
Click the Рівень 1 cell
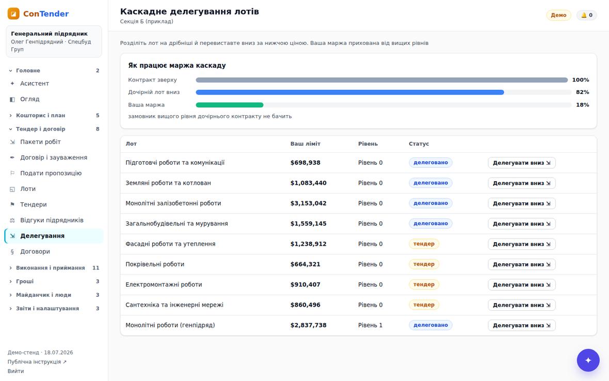coord(370,325)
